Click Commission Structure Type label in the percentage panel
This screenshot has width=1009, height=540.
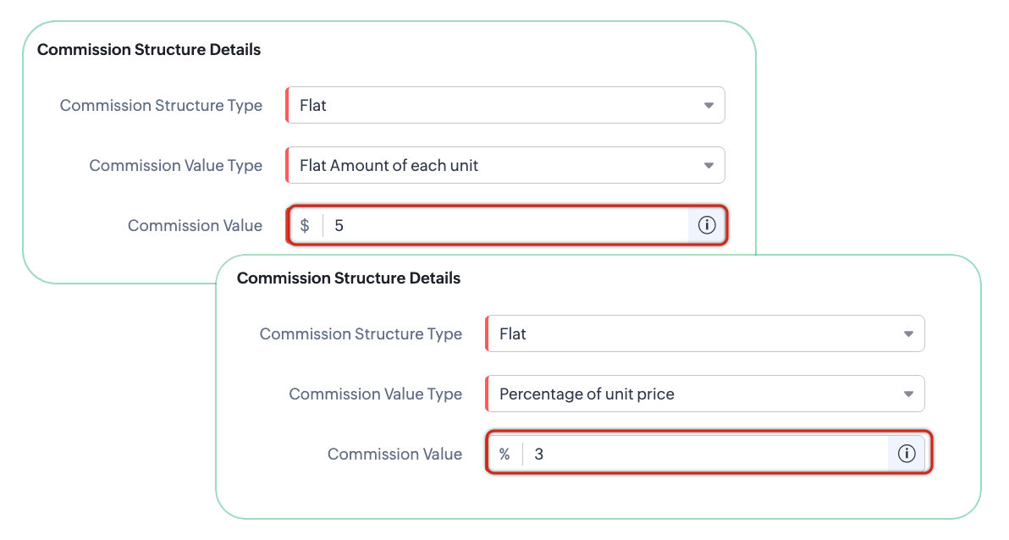click(361, 334)
